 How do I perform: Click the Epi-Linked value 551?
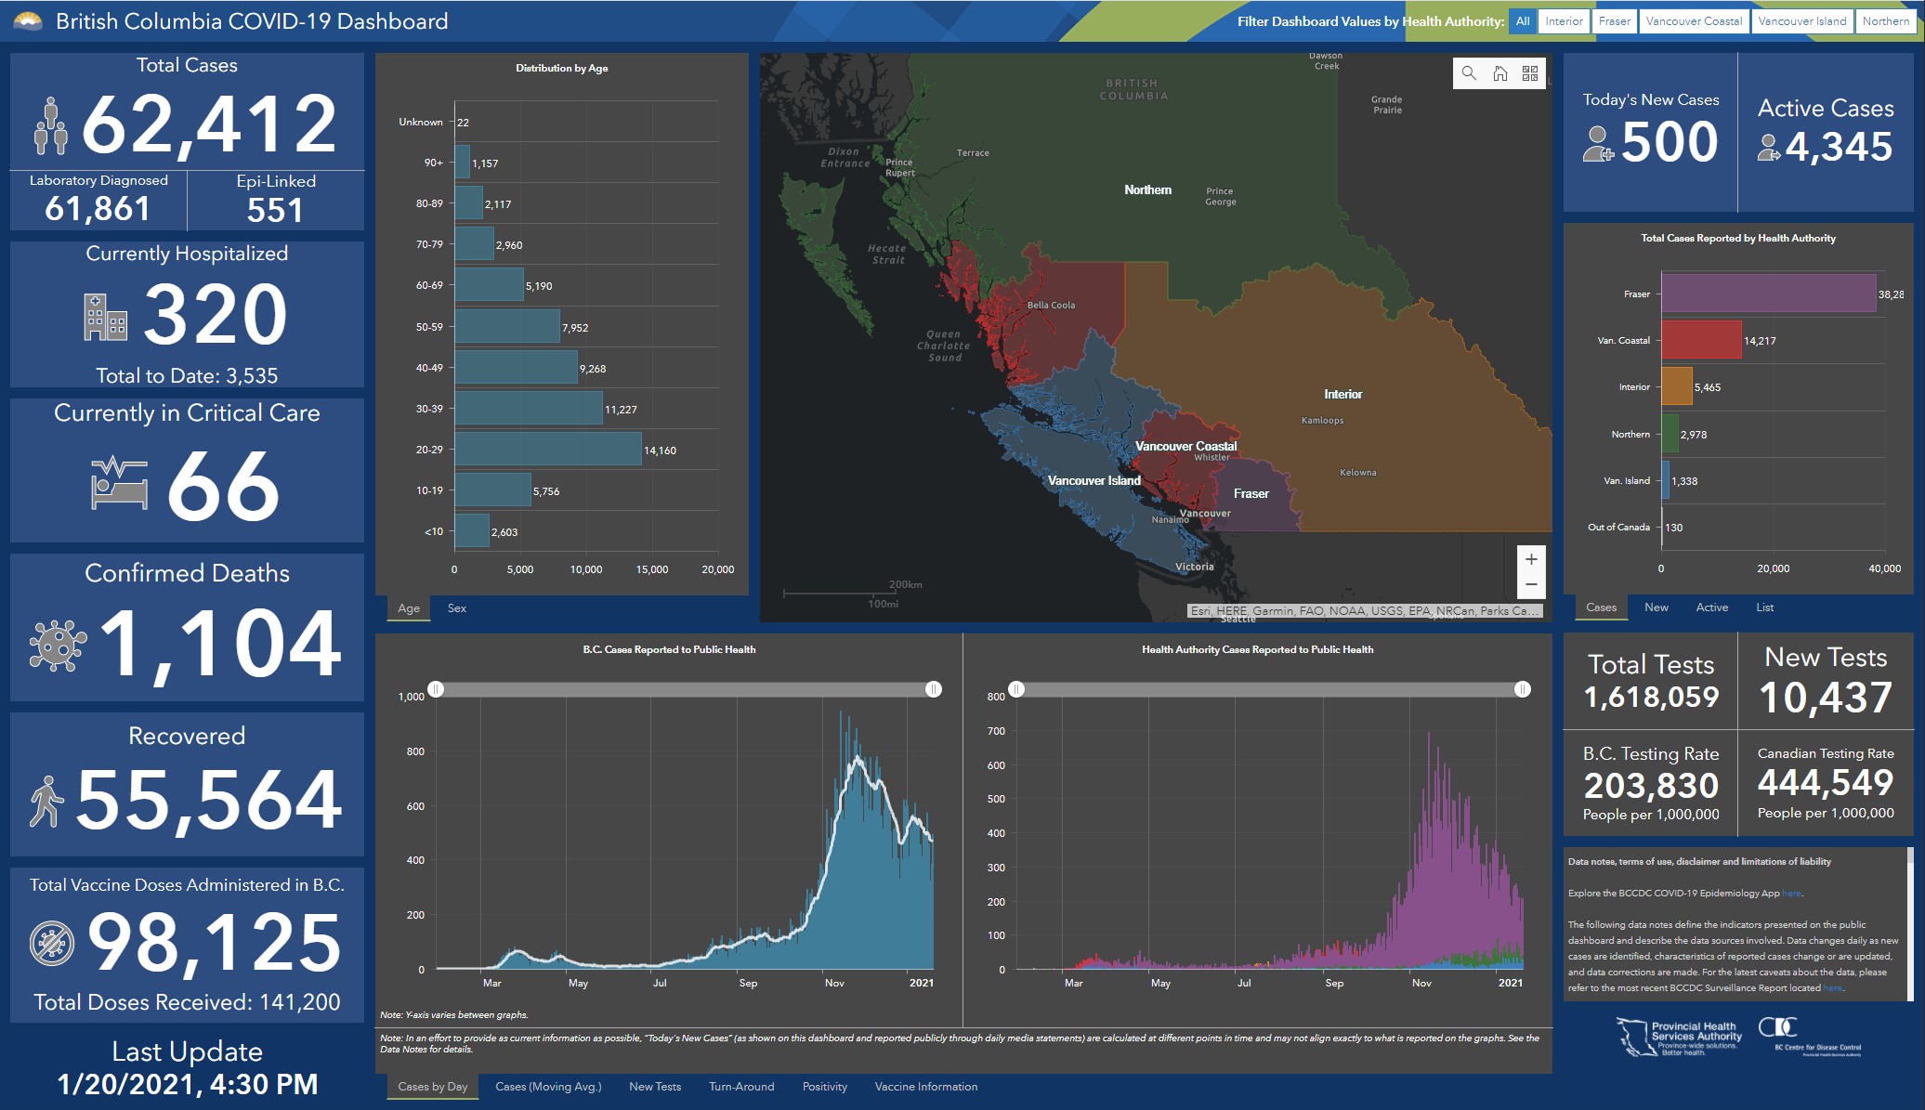tap(275, 210)
